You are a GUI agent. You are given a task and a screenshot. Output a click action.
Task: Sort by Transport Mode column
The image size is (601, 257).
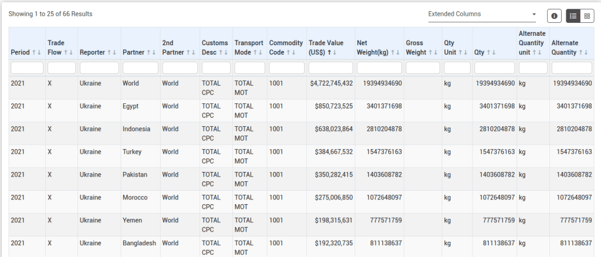[x=260, y=53]
